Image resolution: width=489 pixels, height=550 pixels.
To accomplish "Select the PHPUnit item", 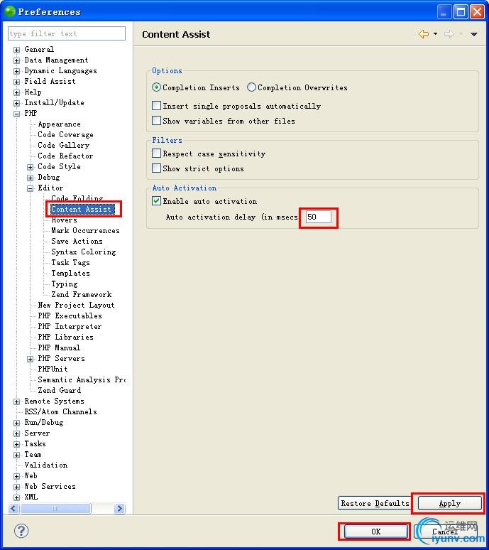I will coord(53,369).
